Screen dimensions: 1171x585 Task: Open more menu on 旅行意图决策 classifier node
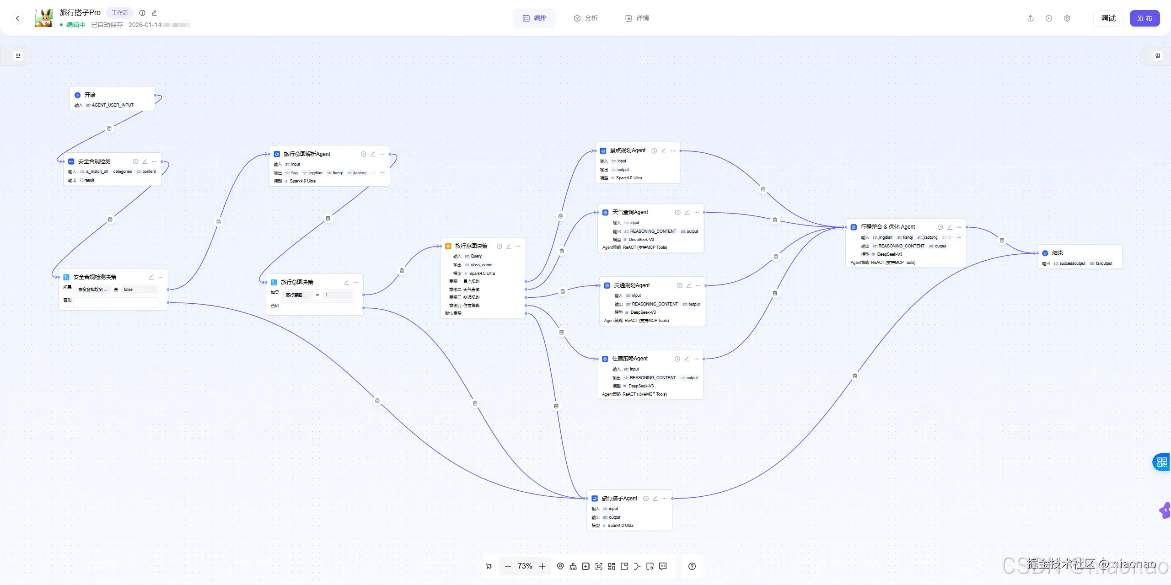pyautogui.click(x=518, y=246)
